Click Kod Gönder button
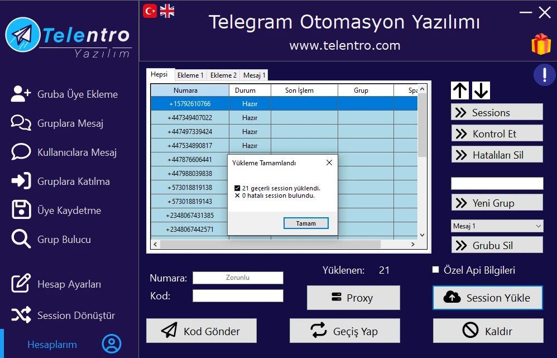The image size is (557, 358). tap(201, 331)
